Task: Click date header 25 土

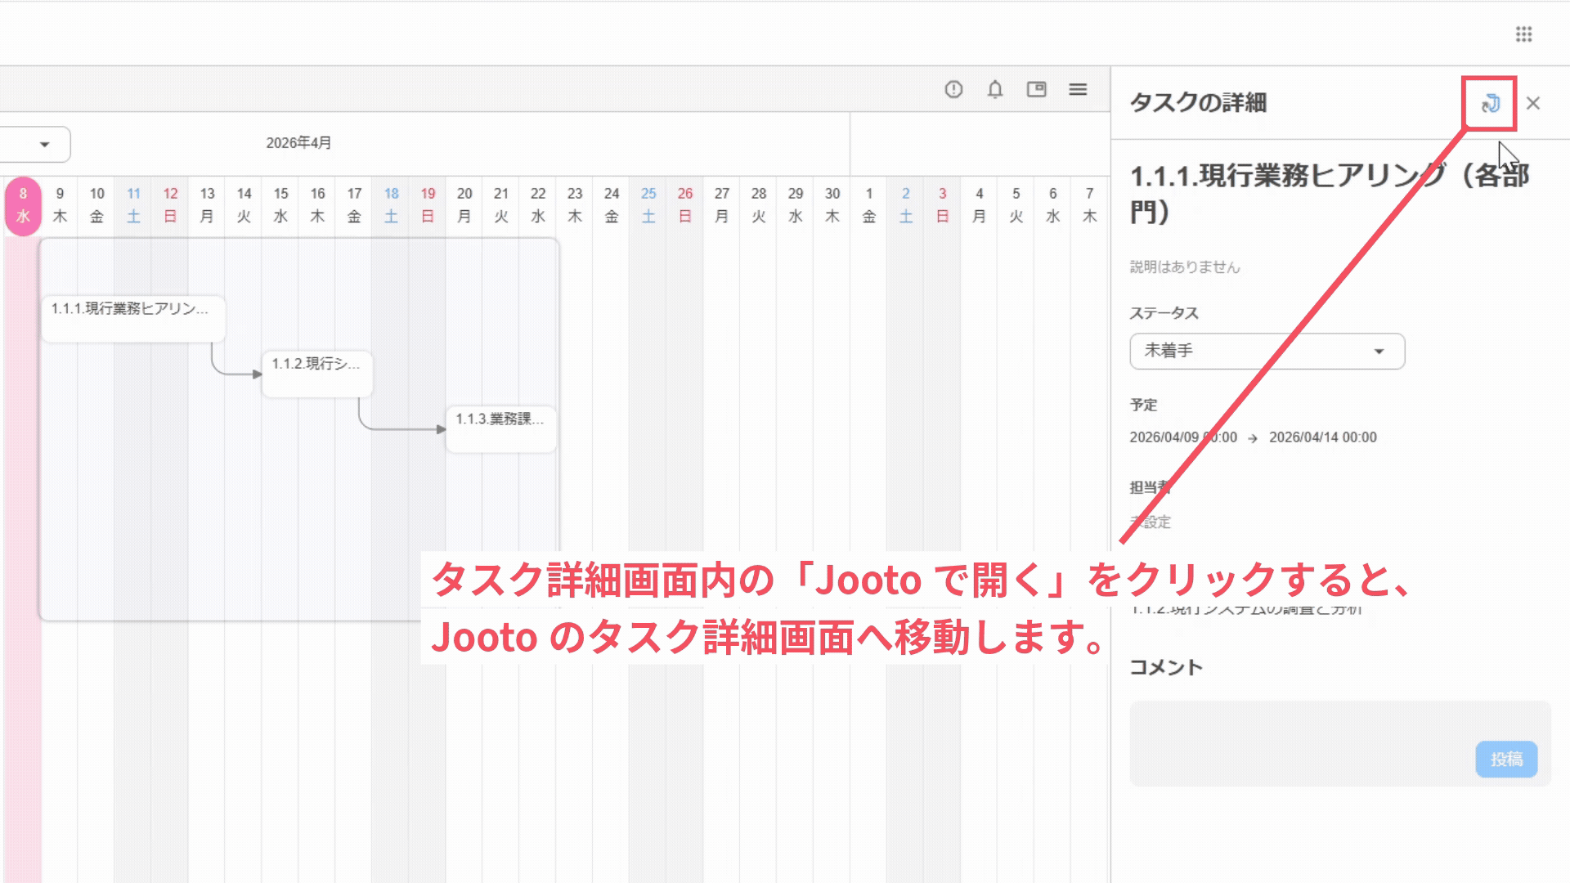Action: pos(648,205)
